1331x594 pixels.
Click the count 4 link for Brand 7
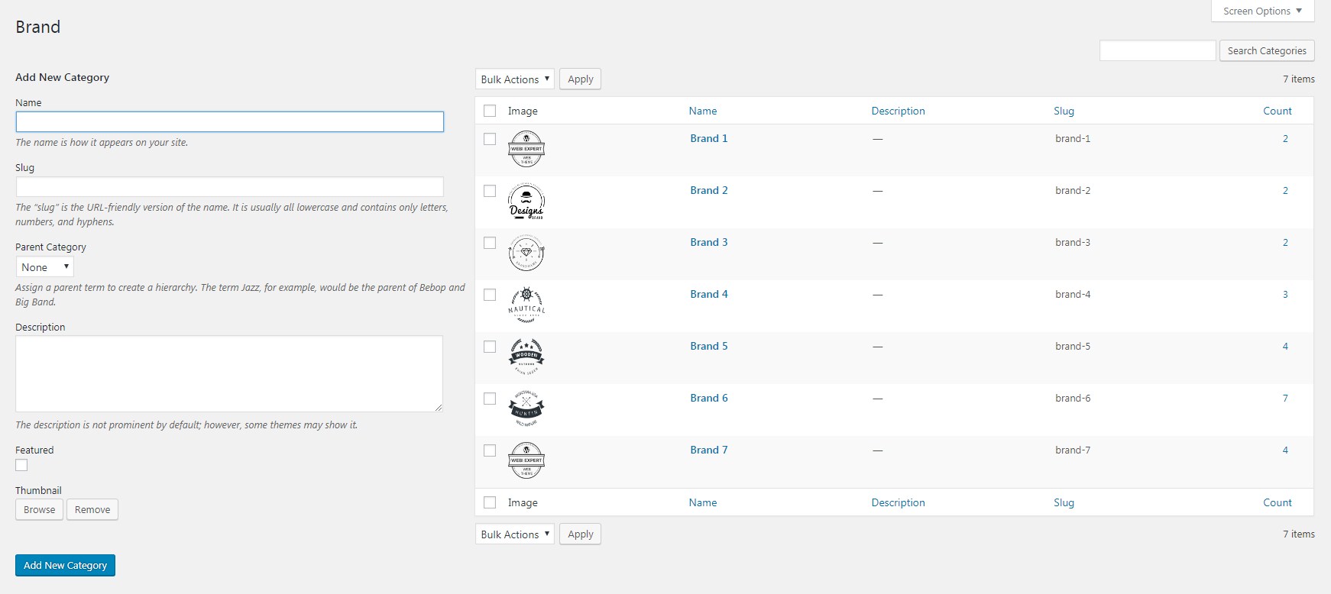pos(1285,450)
